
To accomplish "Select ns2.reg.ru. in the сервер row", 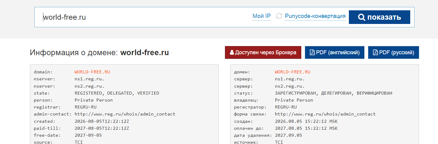I will coord(290,86).
